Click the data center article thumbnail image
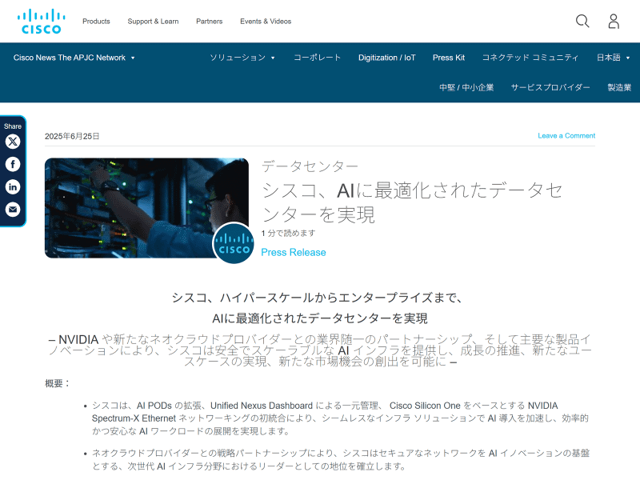This screenshot has height=480, width=640. [x=146, y=208]
